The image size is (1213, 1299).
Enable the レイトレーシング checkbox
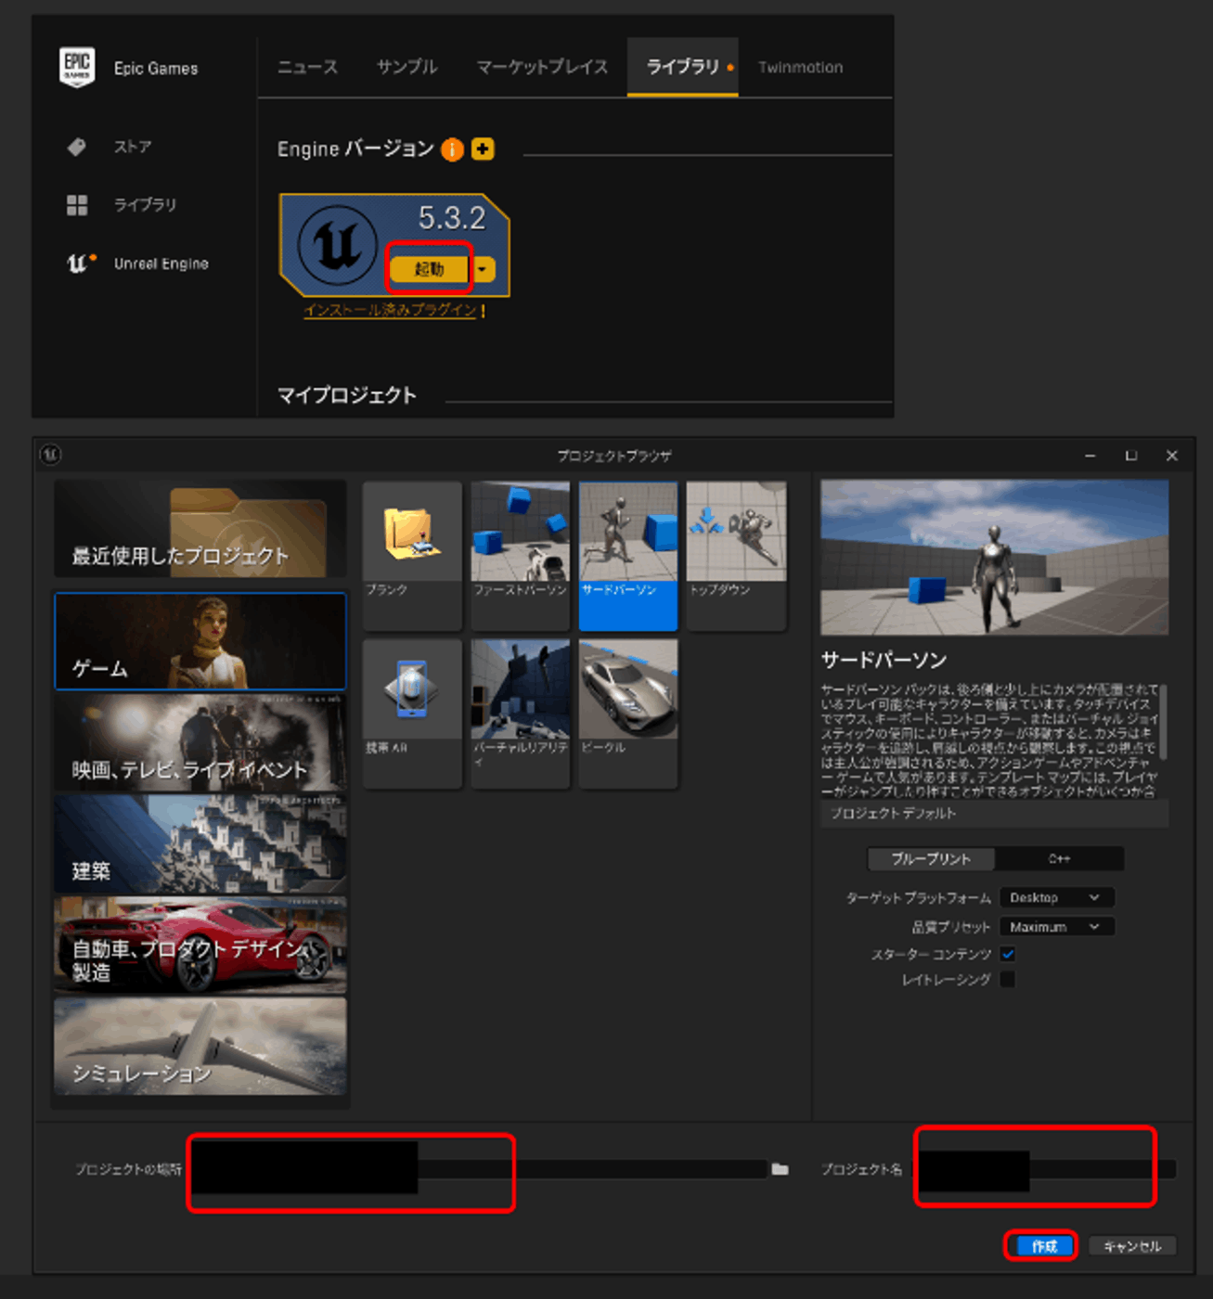(x=1008, y=980)
